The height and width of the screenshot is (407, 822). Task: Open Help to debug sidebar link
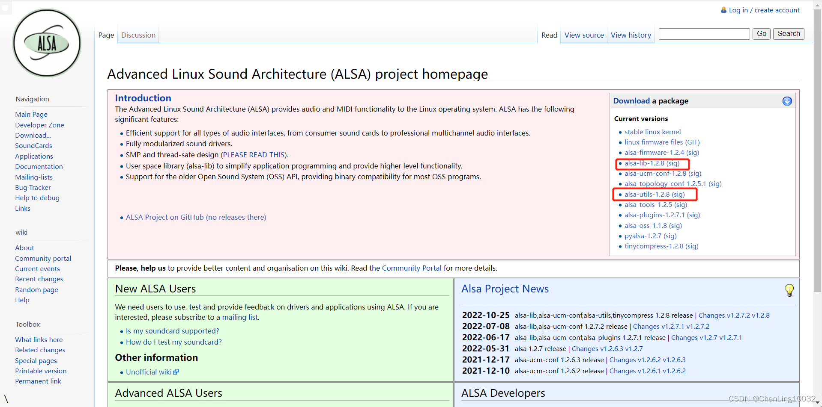[x=37, y=198]
